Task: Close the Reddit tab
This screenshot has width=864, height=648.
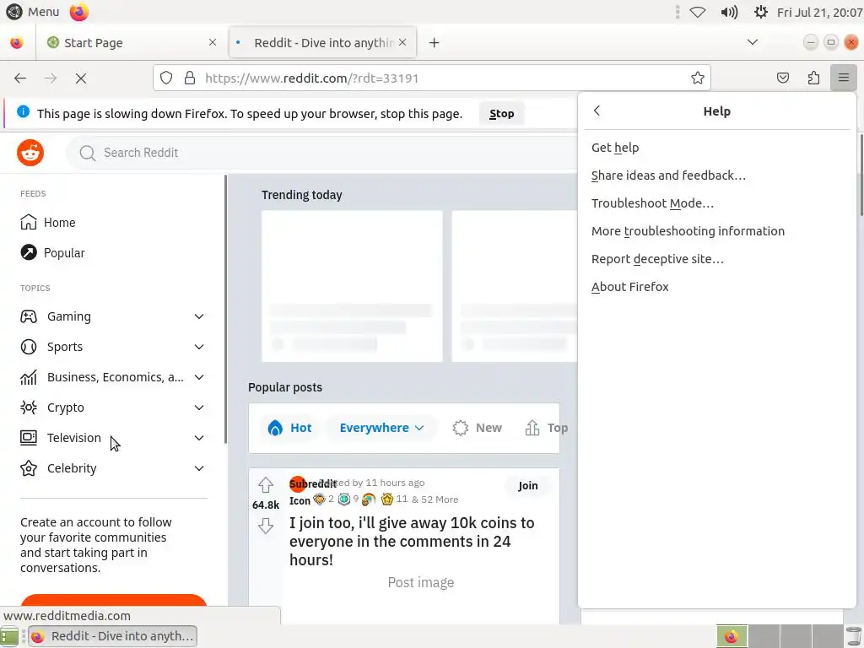Action: pos(402,42)
